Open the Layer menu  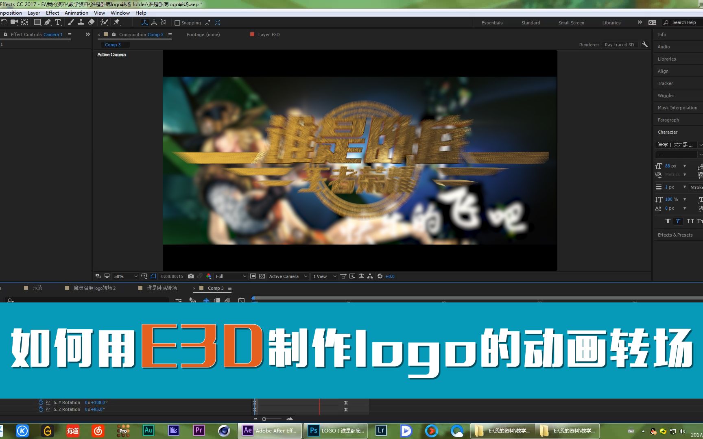coord(34,13)
